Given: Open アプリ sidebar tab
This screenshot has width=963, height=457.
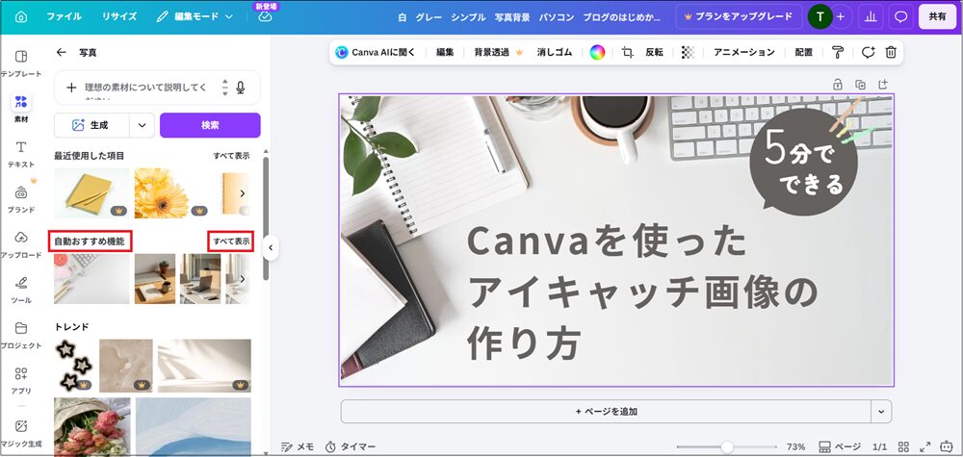Looking at the screenshot, I should (x=21, y=380).
